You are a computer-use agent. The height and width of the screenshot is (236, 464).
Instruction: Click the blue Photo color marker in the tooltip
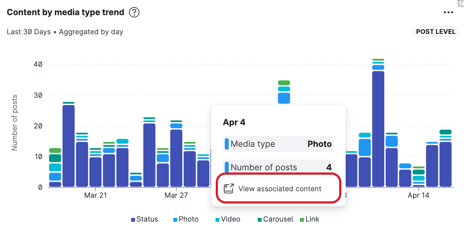[x=227, y=144]
